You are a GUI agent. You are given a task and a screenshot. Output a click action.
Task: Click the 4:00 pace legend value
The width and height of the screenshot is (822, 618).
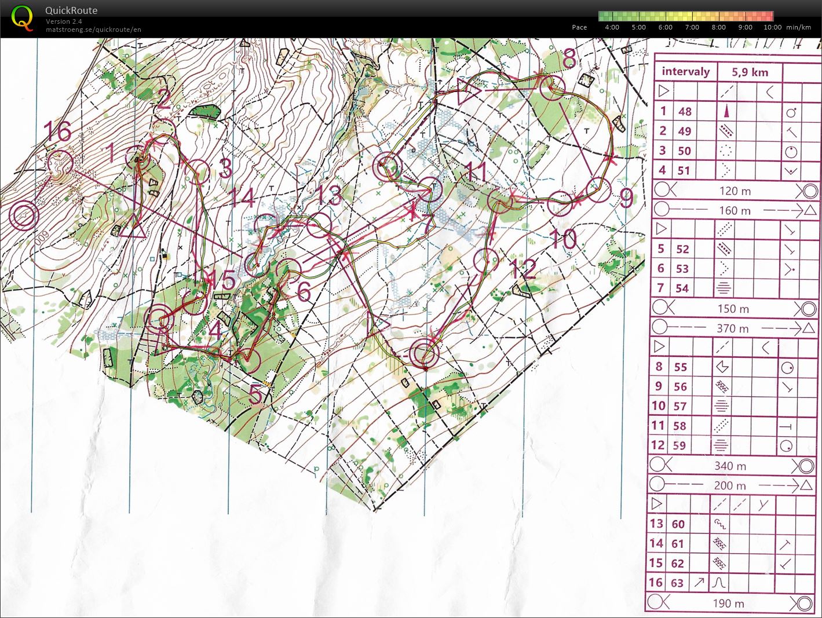pyautogui.click(x=612, y=27)
